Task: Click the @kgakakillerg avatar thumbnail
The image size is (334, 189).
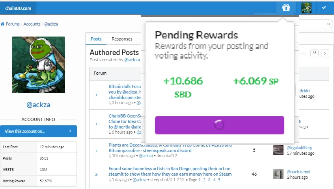Action: click(278, 150)
